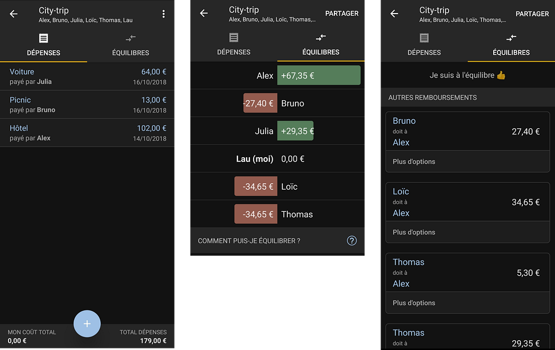Go back from the left City-trip screen
Viewport: 555px width, 350px height.
[x=14, y=14]
